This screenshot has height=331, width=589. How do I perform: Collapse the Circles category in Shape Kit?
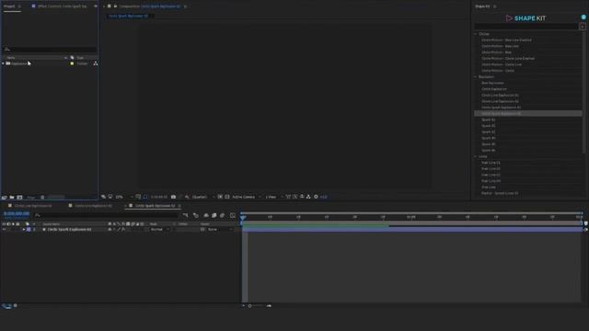tap(476, 34)
